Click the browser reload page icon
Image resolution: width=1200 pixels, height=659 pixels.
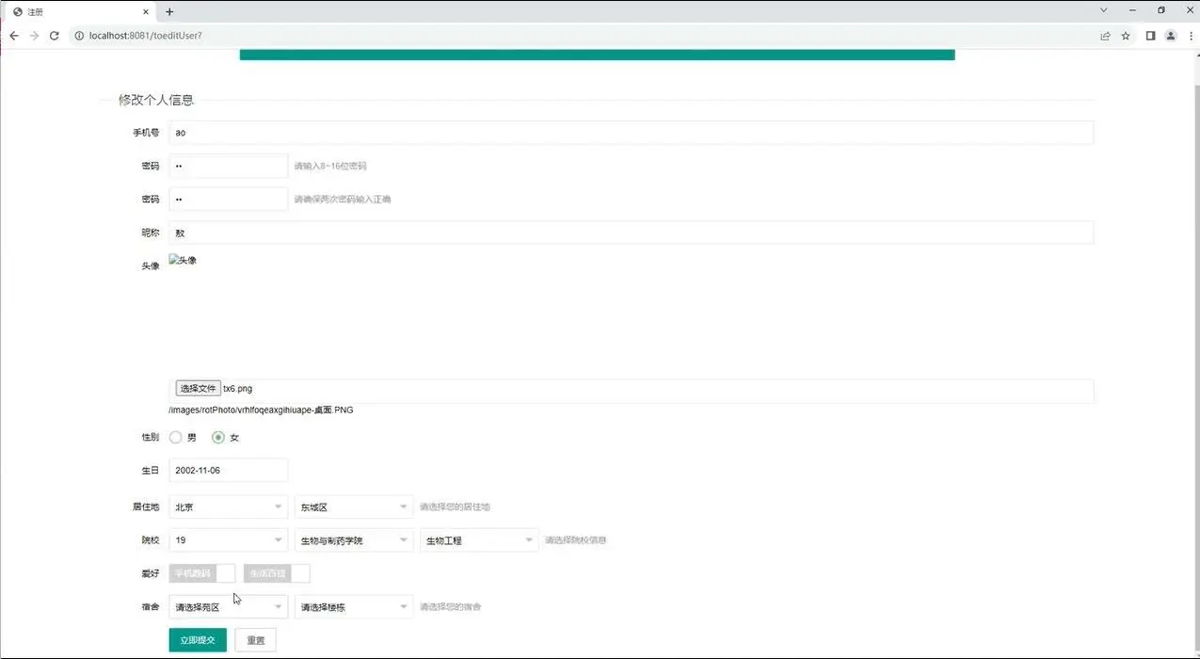tap(54, 35)
